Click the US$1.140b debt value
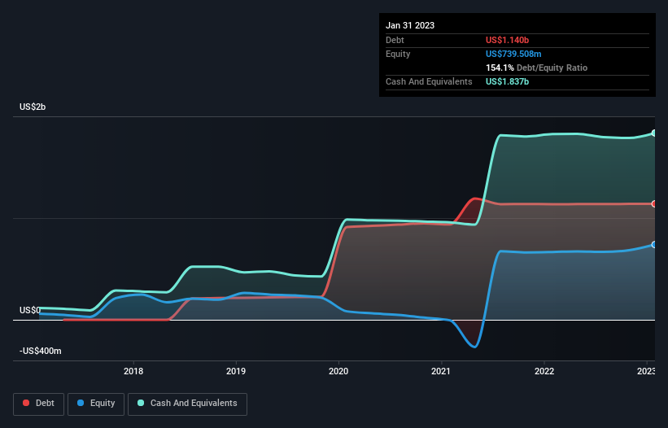 click(x=507, y=40)
